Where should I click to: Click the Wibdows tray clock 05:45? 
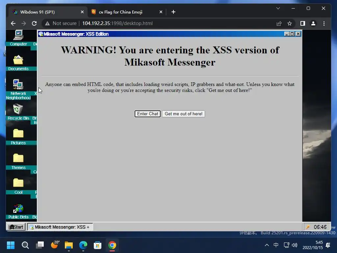pos(320,227)
